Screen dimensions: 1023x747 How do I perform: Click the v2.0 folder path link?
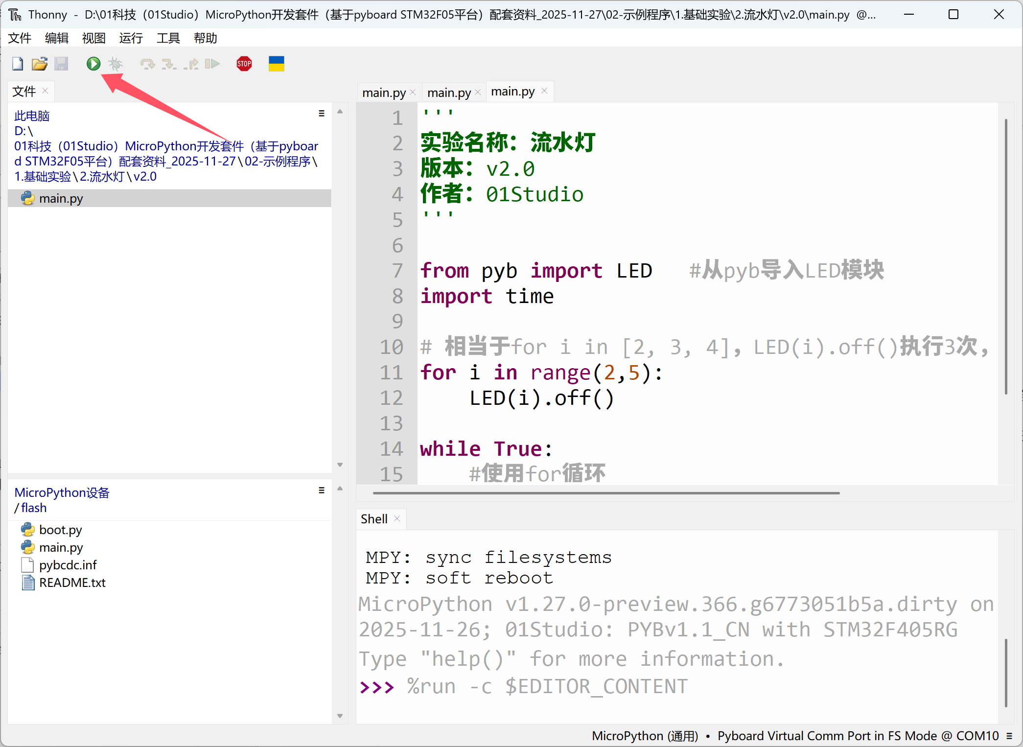click(145, 177)
